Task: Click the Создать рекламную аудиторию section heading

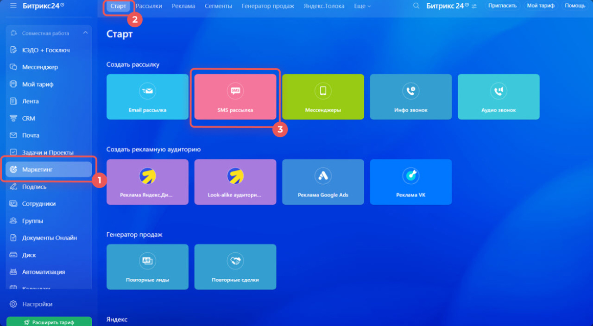Action: (x=153, y=150)
